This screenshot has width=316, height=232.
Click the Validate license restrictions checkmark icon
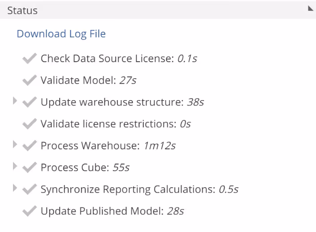[x=29, y=124]
